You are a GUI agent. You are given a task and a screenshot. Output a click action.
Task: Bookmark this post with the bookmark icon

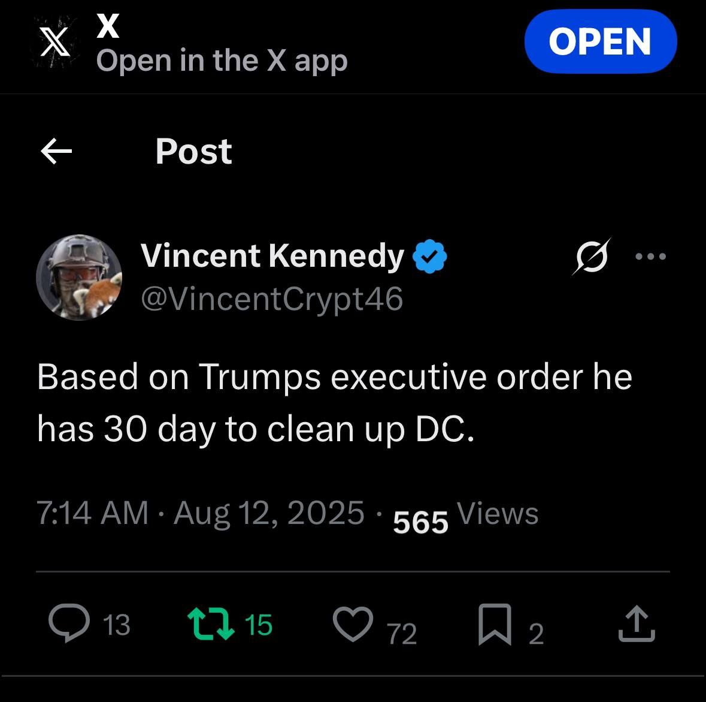[495, 624]
